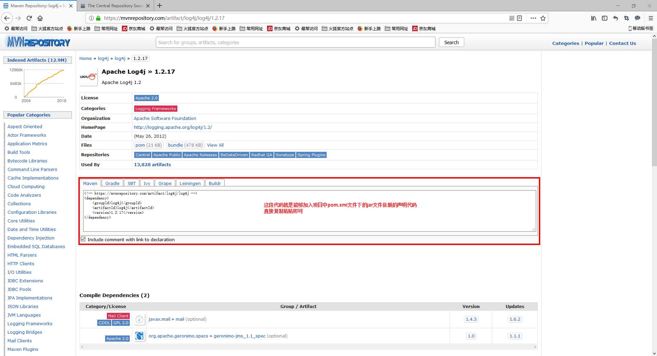Screen dimensions: 657x356
Task: Reload the page with refresh icon
Action: click(x=29, y=18)
